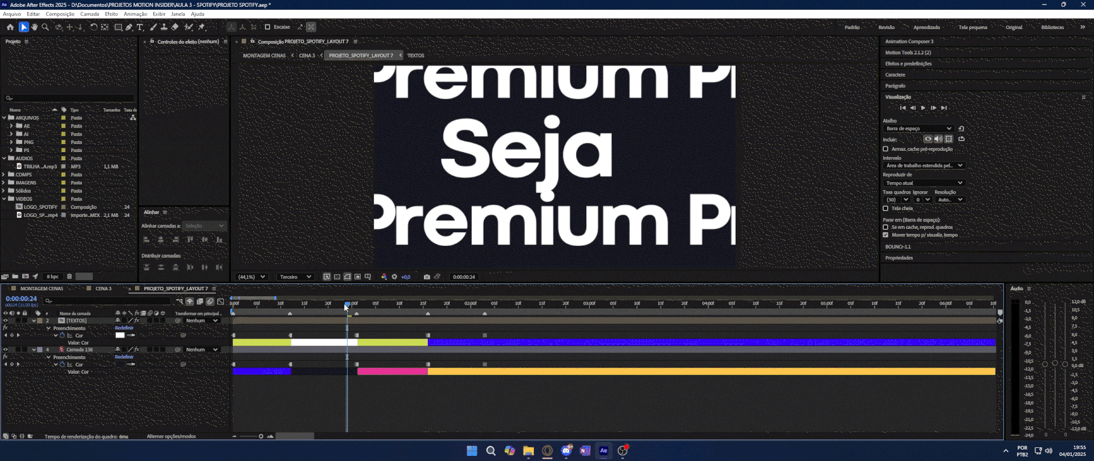Click the delete trash icon in Project panel
The height and width of the screenshot is (461, 1094).
(70, 277)
